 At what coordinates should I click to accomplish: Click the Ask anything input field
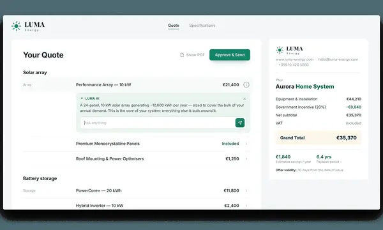tap(158, 123)
